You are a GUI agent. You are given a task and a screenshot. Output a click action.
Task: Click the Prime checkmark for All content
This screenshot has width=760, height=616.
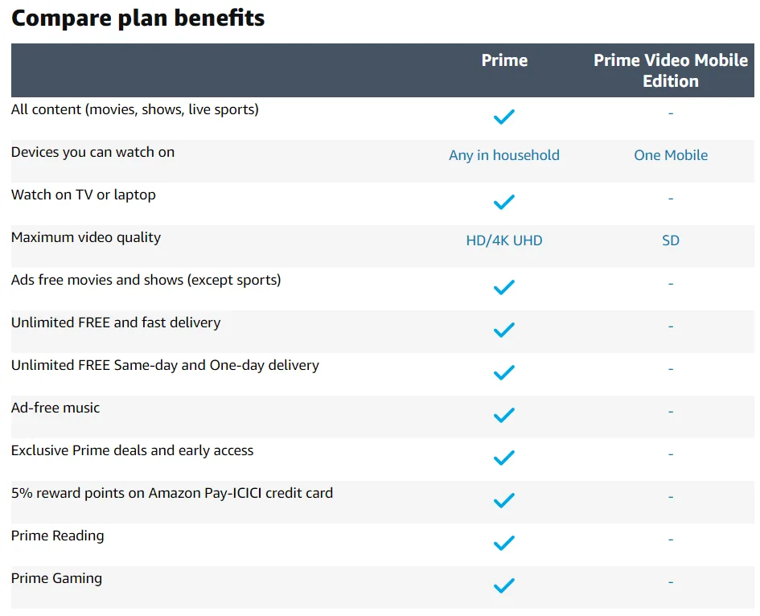tap(503, 117)
